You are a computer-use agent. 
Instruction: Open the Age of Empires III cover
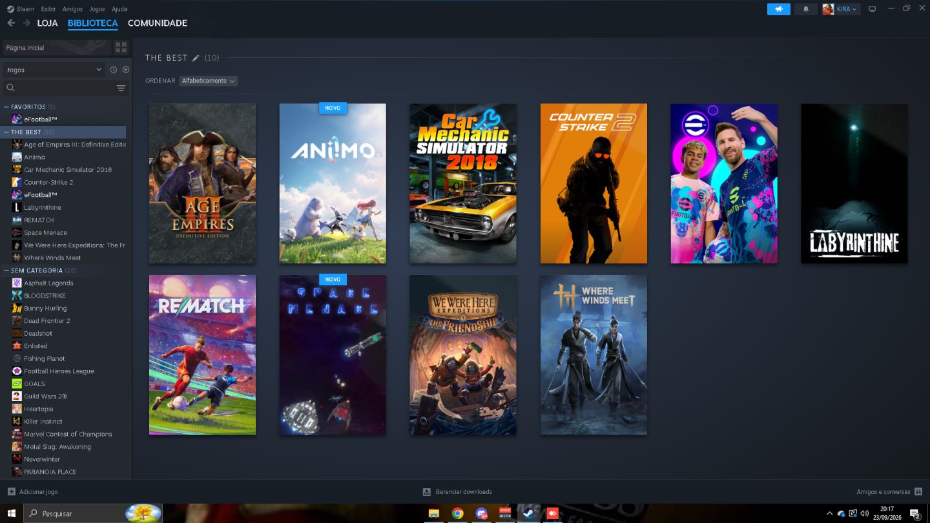(x=202, y=183)
